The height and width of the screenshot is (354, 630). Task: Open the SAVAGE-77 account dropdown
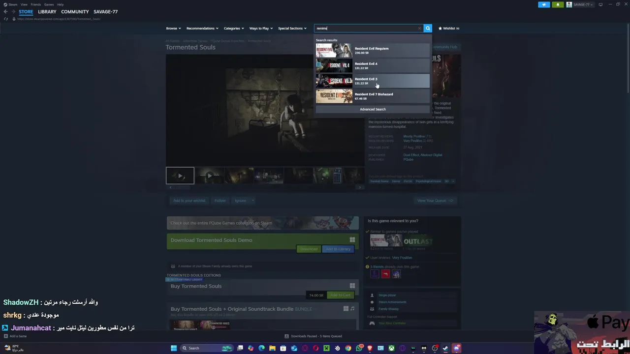pos(584,4)
